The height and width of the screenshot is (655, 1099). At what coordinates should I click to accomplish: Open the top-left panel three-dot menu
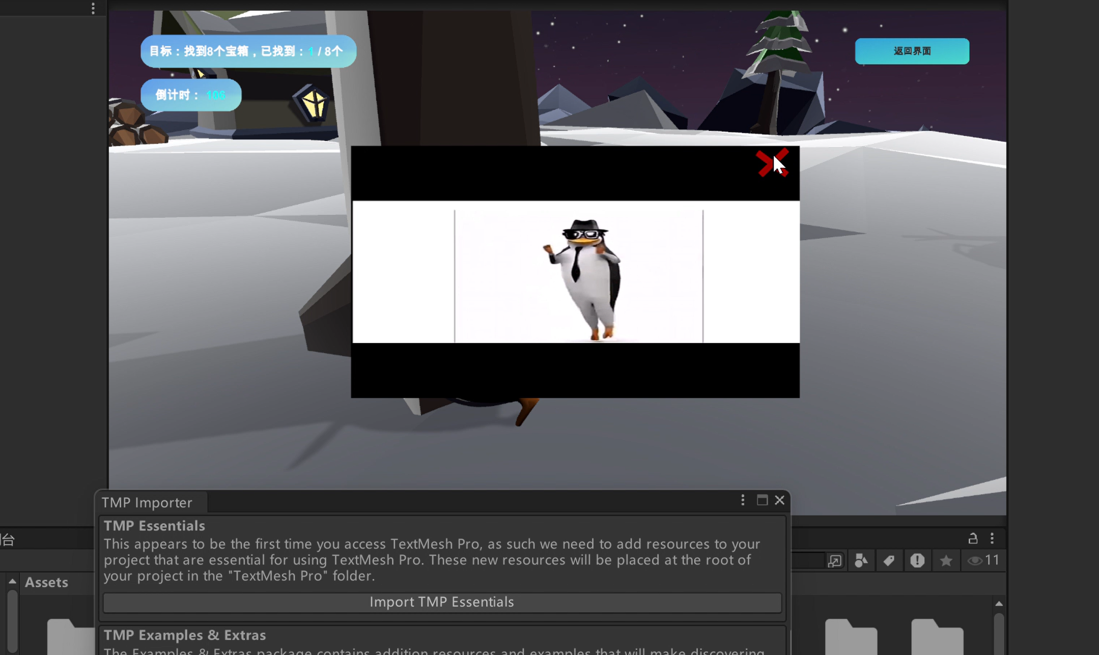pos(93,8)
